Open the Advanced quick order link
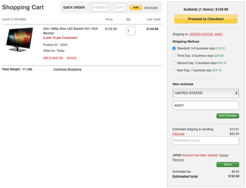 point(151,8)
